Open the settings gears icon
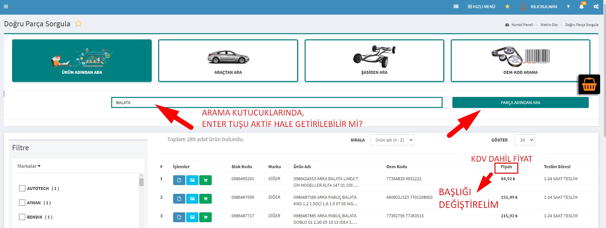The height and width of the screenshot is (228, 606). click(x=596, y=7)
